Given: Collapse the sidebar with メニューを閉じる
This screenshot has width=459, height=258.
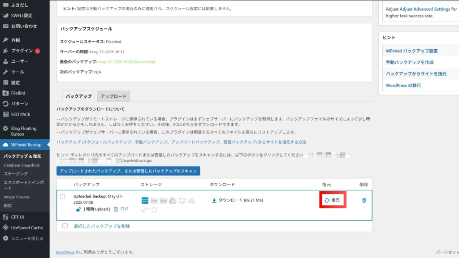Looking at the screenshot, I should tap(27, 238).
